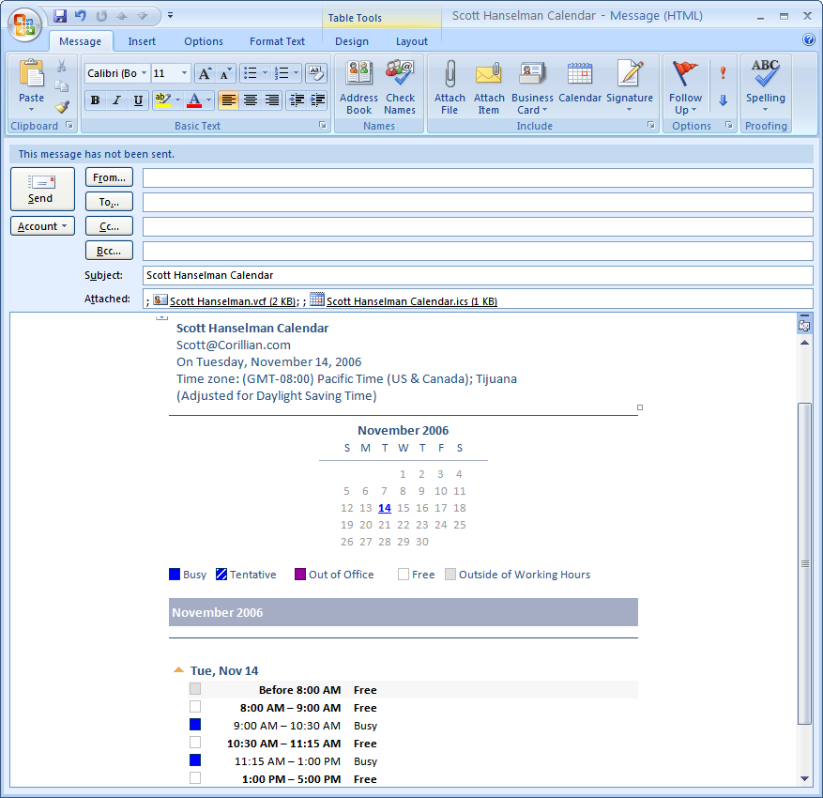Image resolution: width=823 pixels, height=798 pixels.
Task: Click the Bcc... button
Action: point(109,251)
